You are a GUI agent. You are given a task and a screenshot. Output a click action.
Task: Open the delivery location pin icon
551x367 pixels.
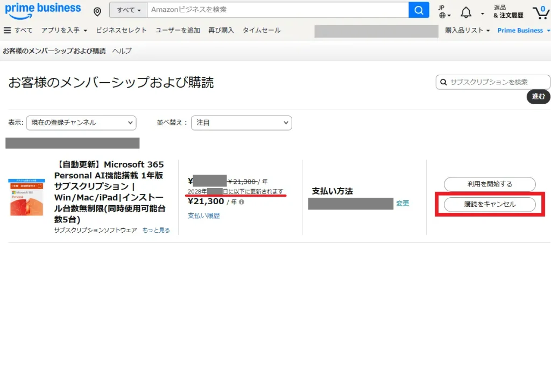[97, 12]
